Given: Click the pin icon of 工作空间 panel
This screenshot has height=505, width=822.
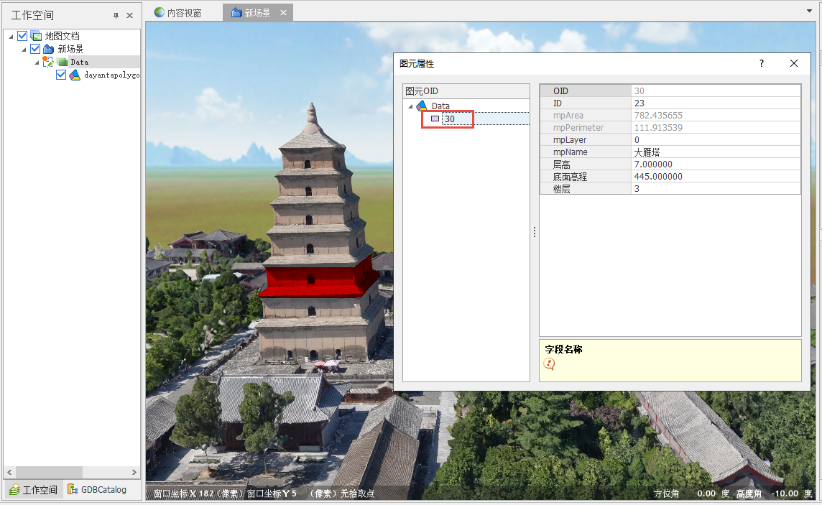Looking at the screenshot, I should pyautogui.click(x=116, y=15).
